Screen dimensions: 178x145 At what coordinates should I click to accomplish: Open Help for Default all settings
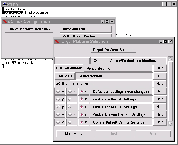click(160, 91)
